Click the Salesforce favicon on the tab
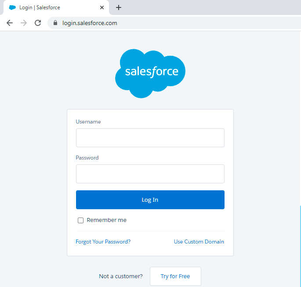 tap(12, 7)
